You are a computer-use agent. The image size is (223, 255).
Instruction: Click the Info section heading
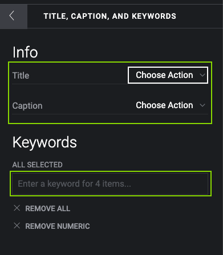point(25,52)
